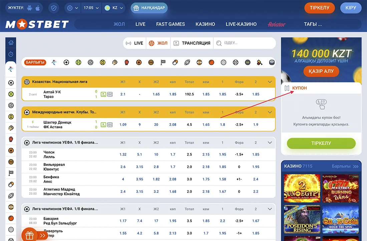Select the boxing glove icon in the left sidebar
367x241 pixels.
coord(11,139)
